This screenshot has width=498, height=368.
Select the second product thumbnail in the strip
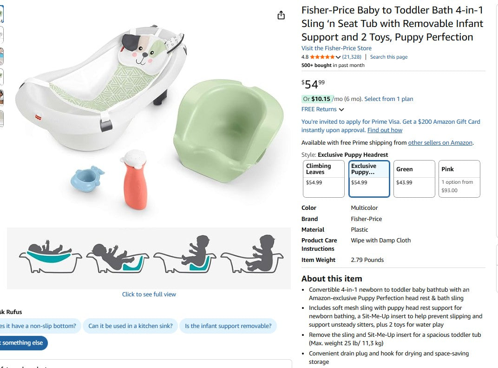pos(1,35)
